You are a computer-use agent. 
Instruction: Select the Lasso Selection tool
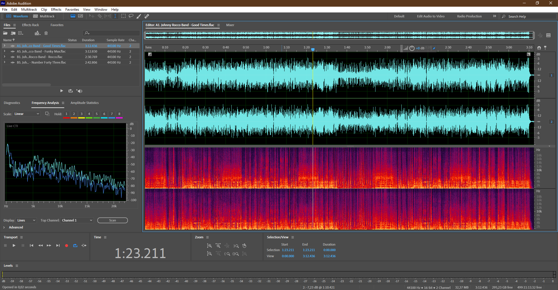(131, 16)
